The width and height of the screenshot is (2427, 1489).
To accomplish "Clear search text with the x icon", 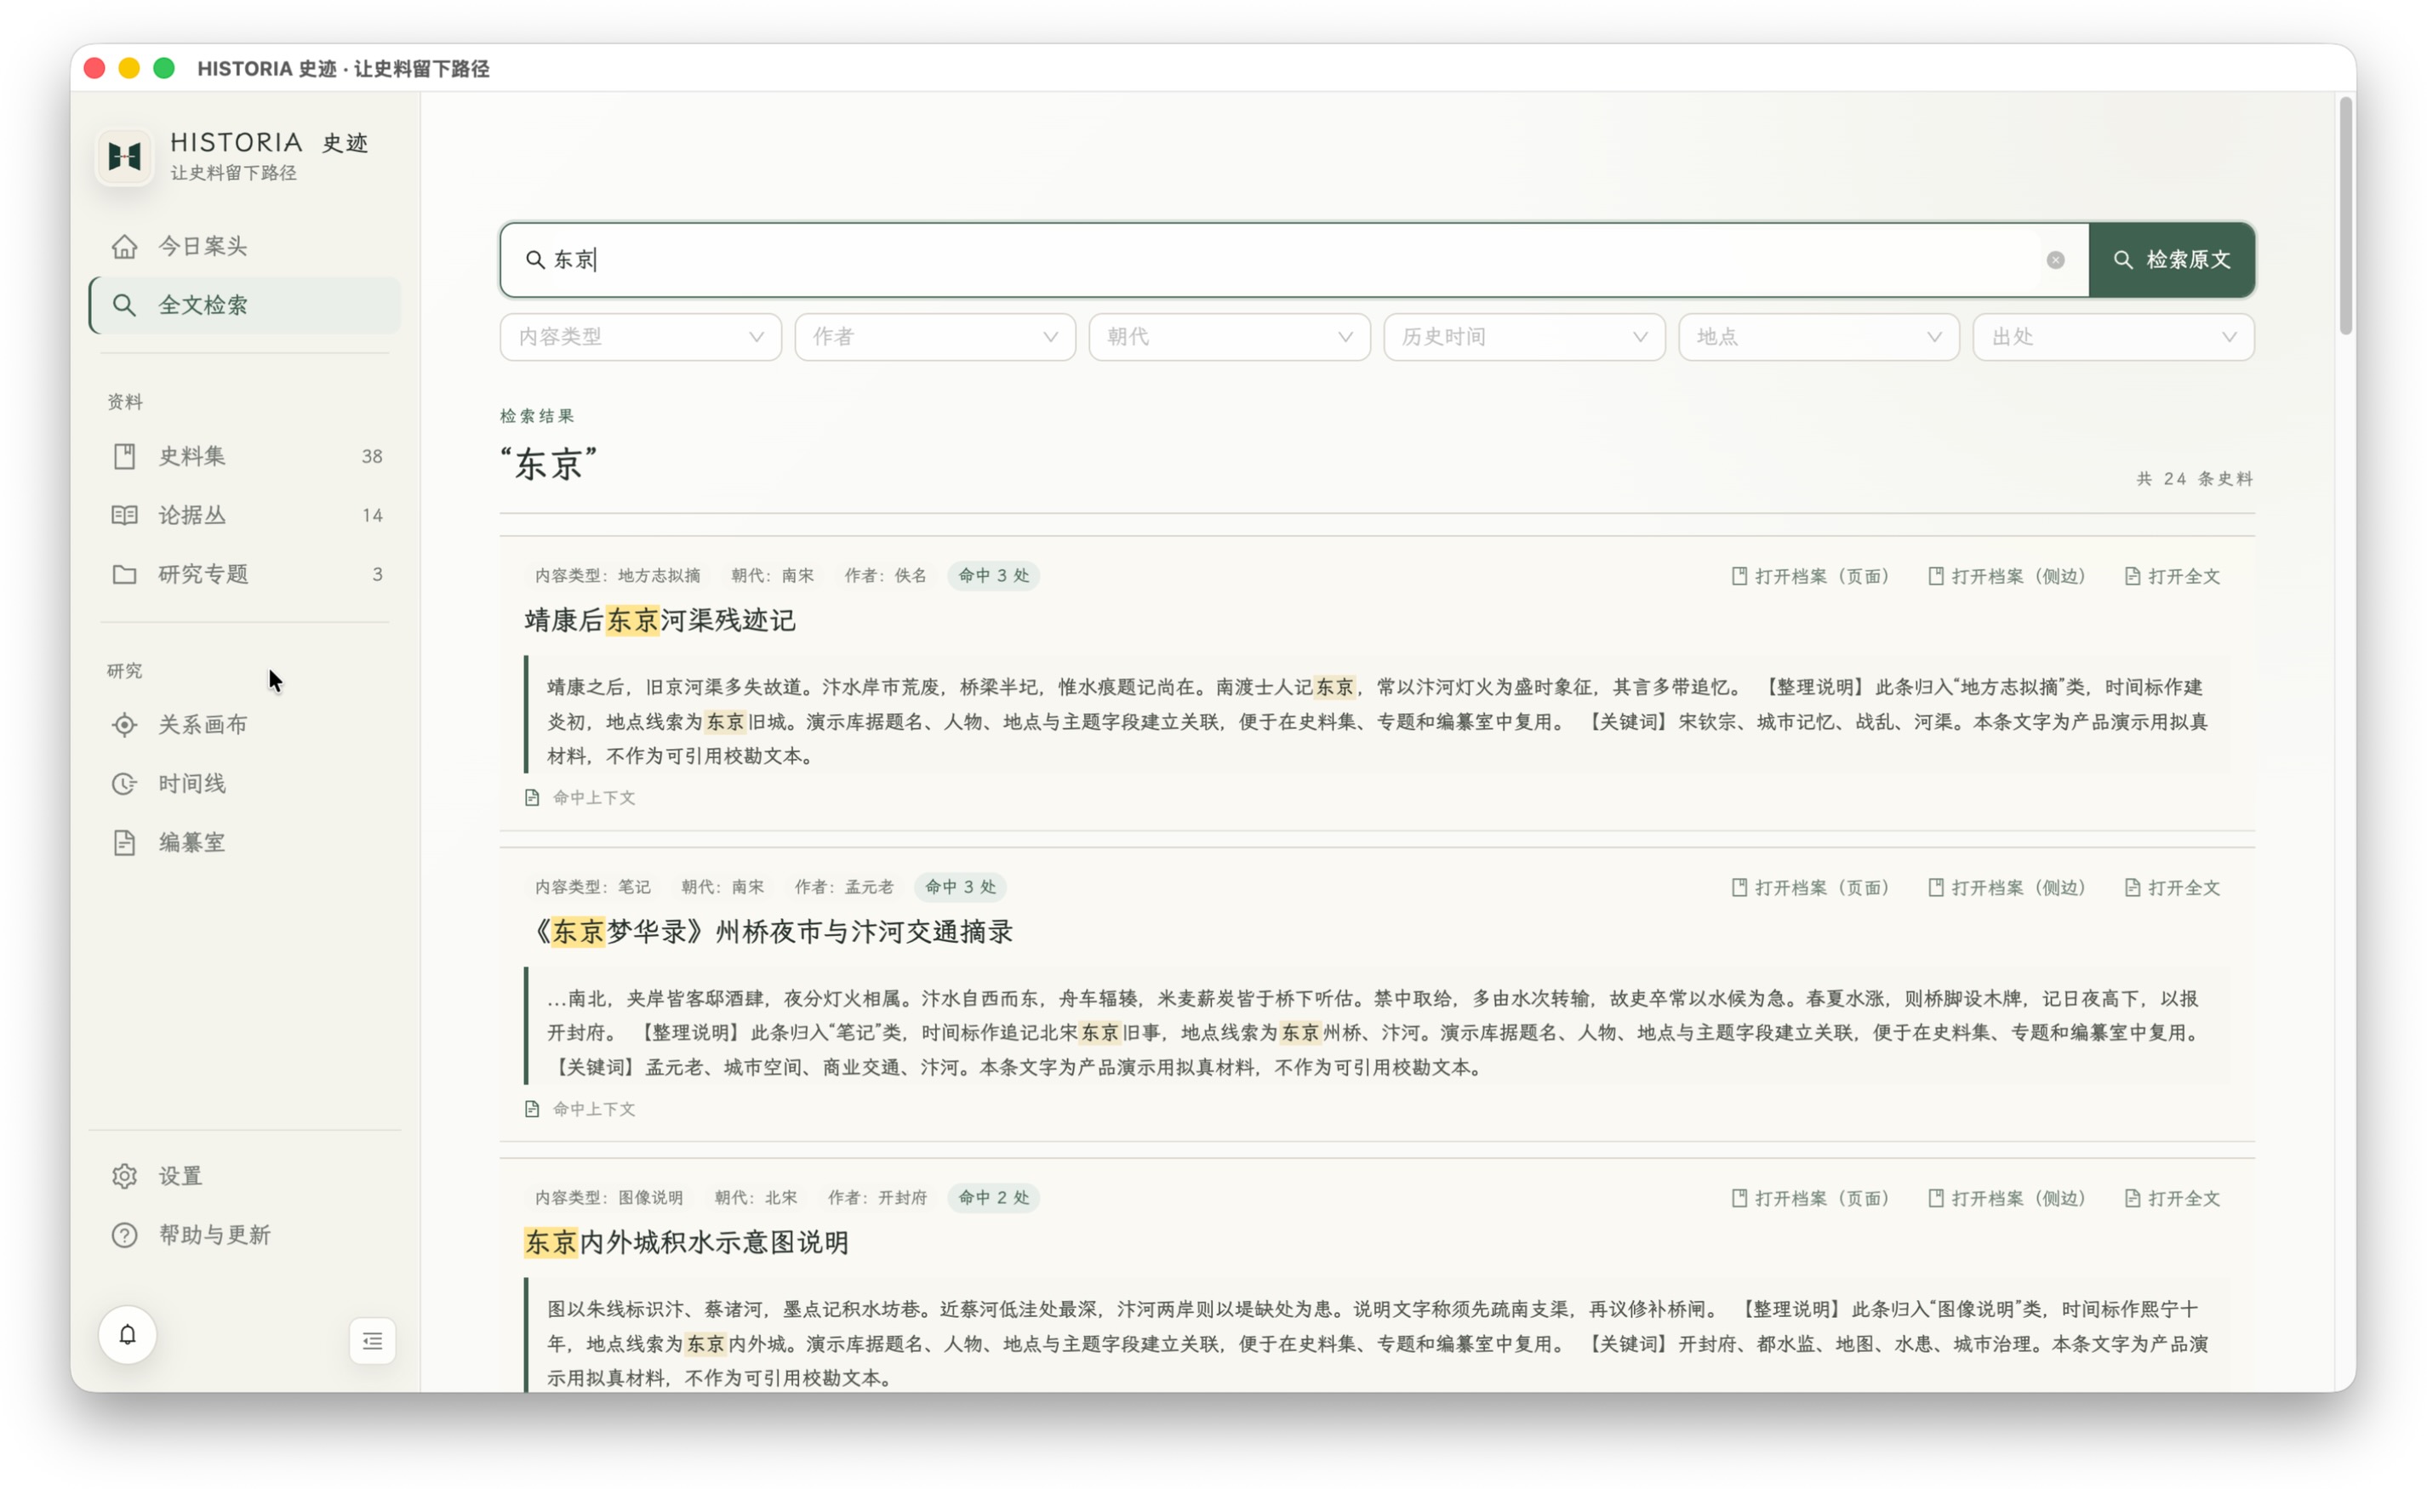I will pyautogui.click(x=2056, y=260).
